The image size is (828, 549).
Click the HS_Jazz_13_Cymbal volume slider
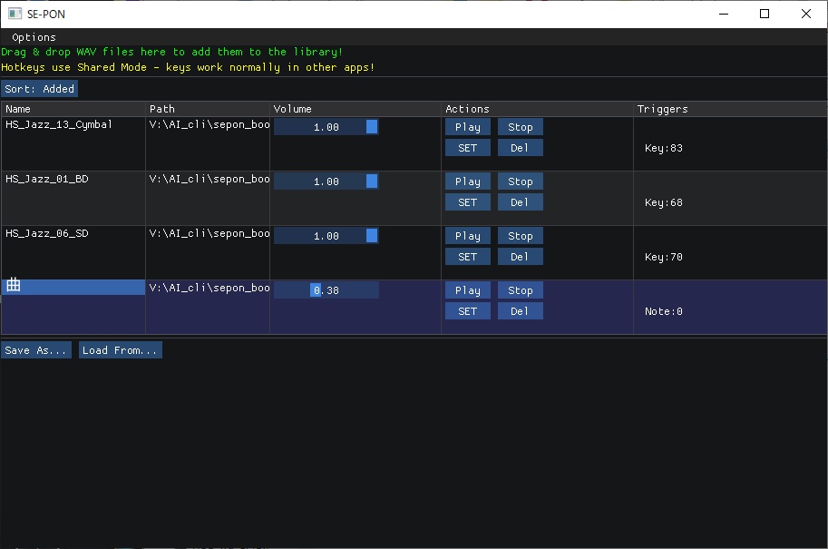(x=326, y=127)
